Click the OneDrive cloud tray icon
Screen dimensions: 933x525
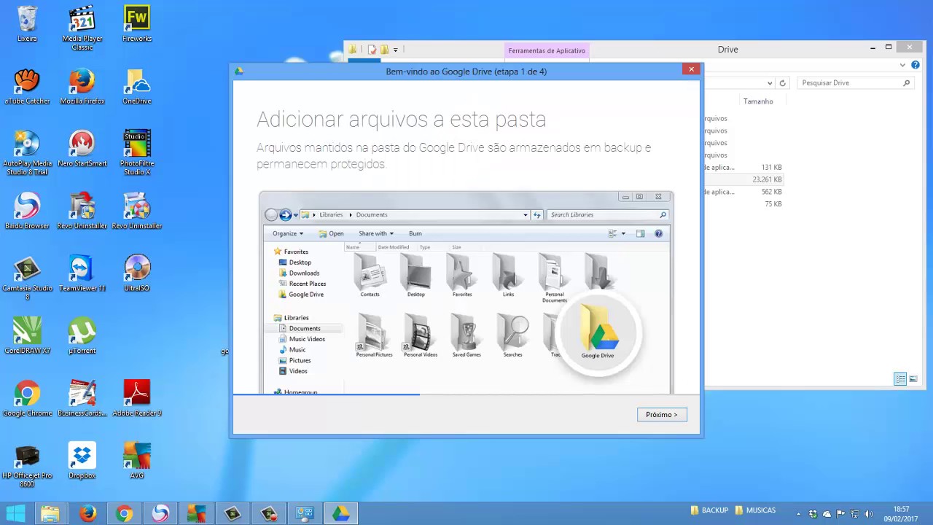click(827, 514)
